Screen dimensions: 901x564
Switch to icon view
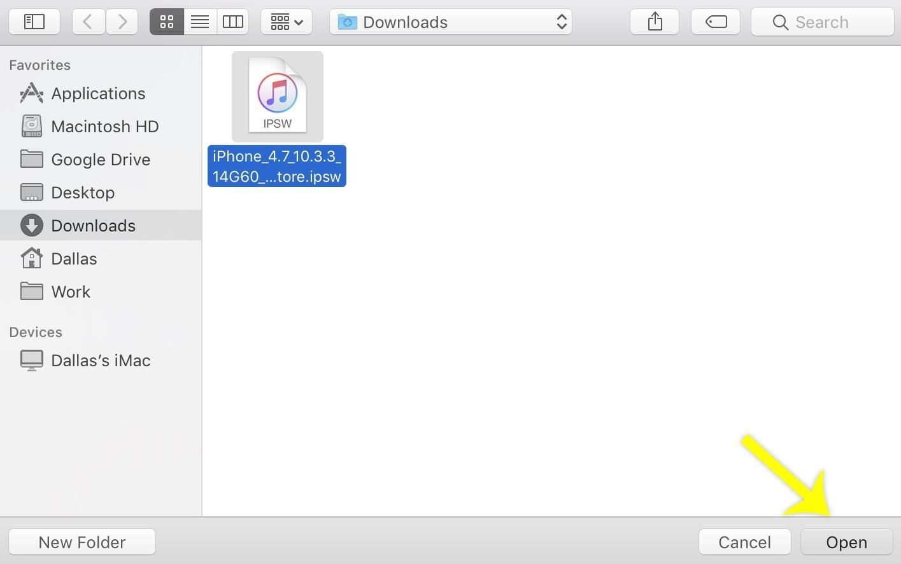(x=167, y=22)
